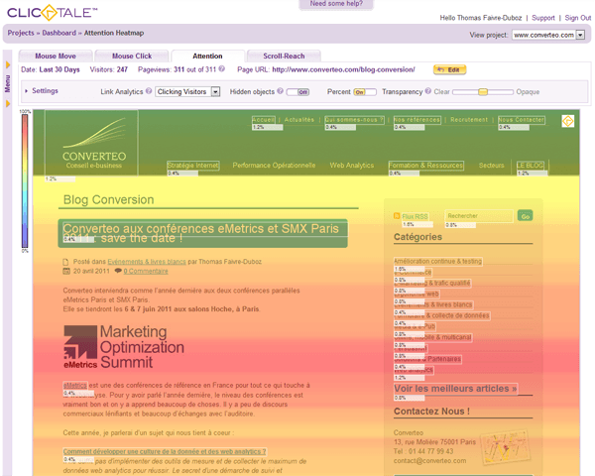Click the Paris map thumbnail
The width and height of the screenshot is (595, 476).
[x=505, y=447]
